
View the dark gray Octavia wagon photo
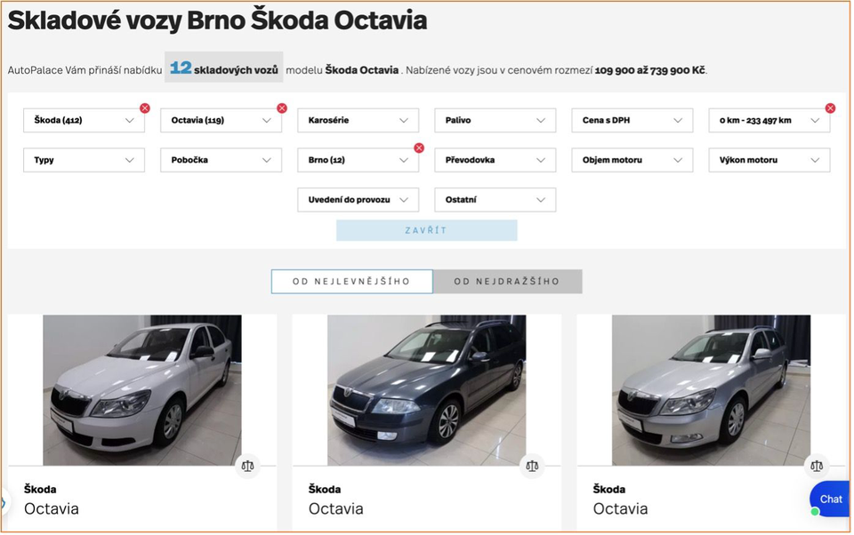click(426, 390)
